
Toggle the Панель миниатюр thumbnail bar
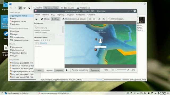[x=80, y=70]
